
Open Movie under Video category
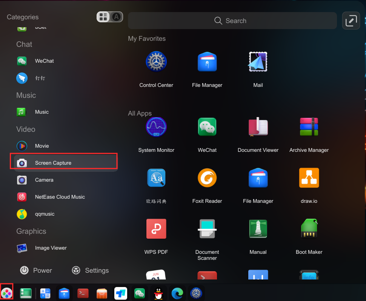tap(66, 146)
